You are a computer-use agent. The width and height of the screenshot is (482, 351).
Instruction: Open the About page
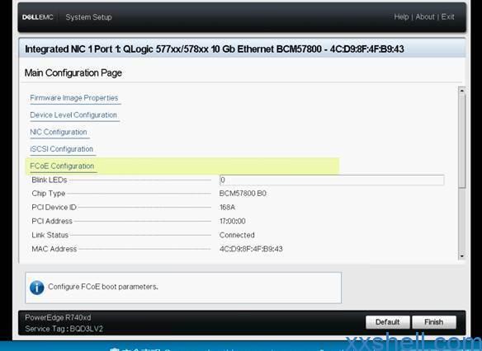point(425,16)
